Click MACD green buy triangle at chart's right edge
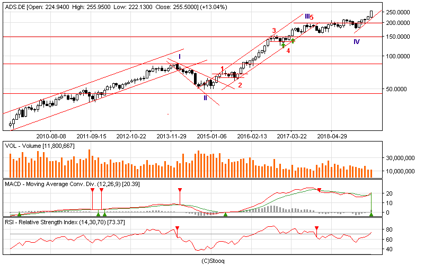Image resolution: width=424 pixels, height=265 pixels. click(372, 215)
